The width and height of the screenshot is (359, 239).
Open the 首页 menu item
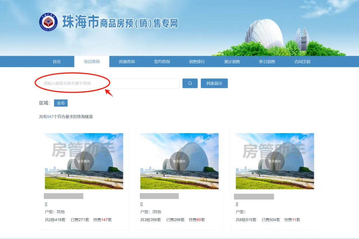point(57,61)
